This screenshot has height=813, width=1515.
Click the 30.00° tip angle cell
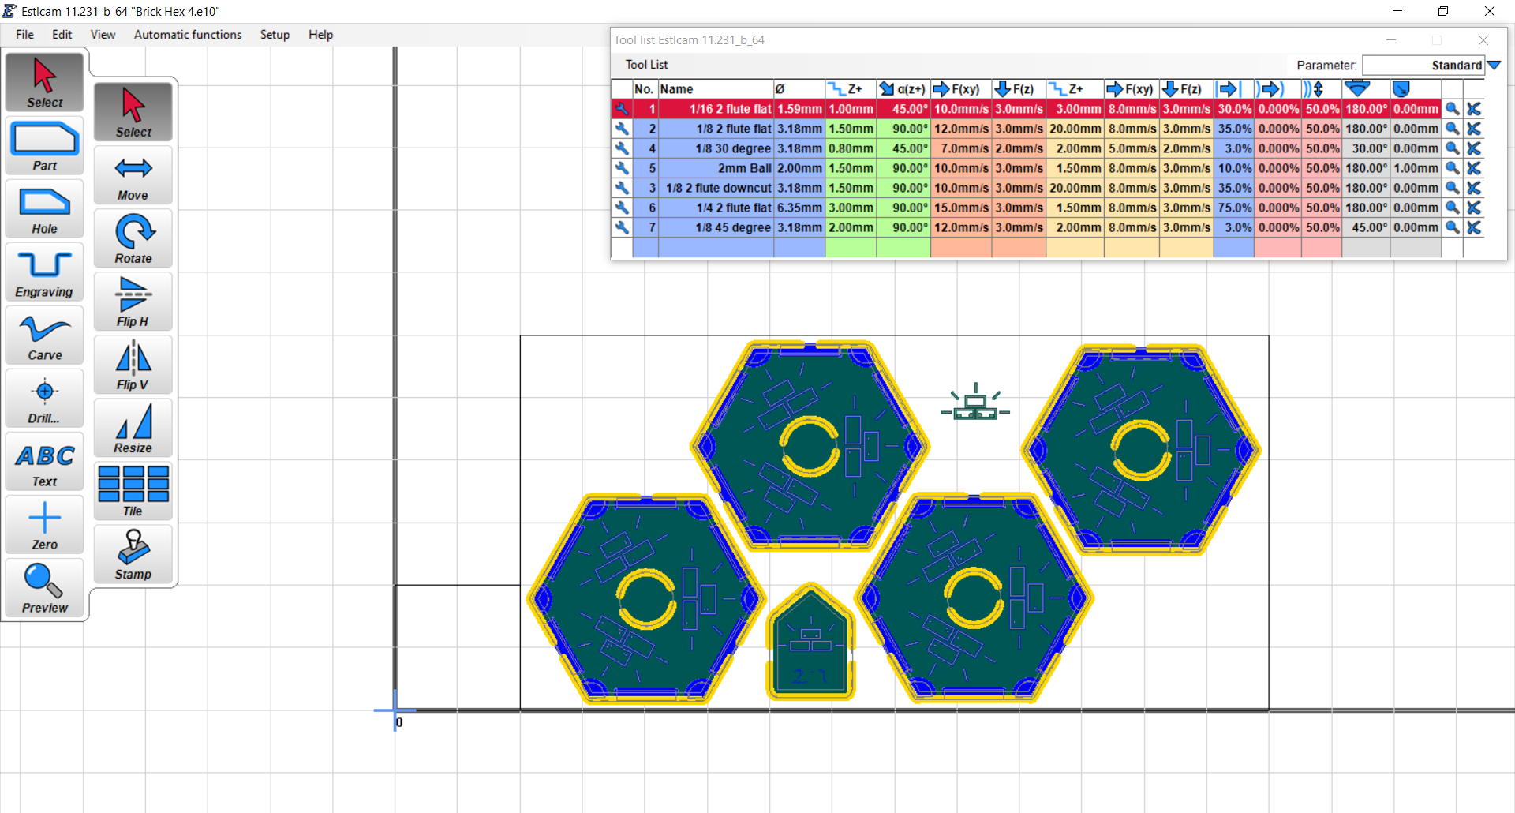point(1366,148)
